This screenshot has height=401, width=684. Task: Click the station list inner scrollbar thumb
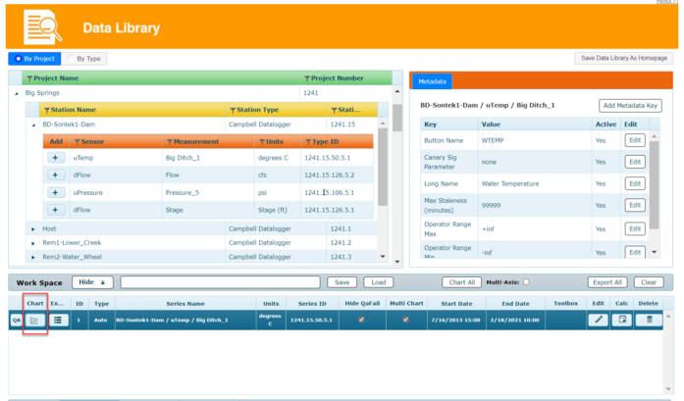383,167
